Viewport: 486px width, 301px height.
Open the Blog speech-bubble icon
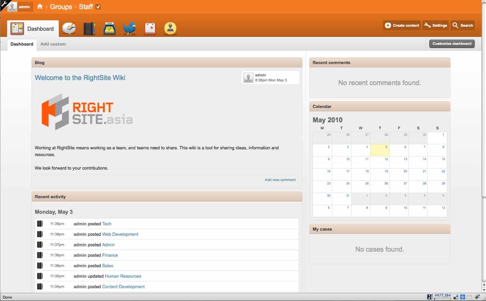(69, 29)
